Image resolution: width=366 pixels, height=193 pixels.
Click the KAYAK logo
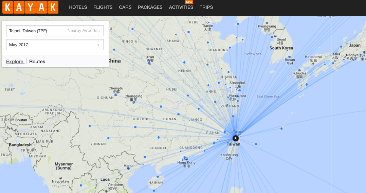(x=30, y=7)
